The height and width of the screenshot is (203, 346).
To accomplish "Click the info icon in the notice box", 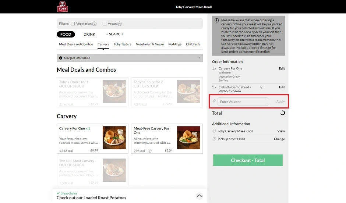I will pyautogui.click(x=217, y=20).
